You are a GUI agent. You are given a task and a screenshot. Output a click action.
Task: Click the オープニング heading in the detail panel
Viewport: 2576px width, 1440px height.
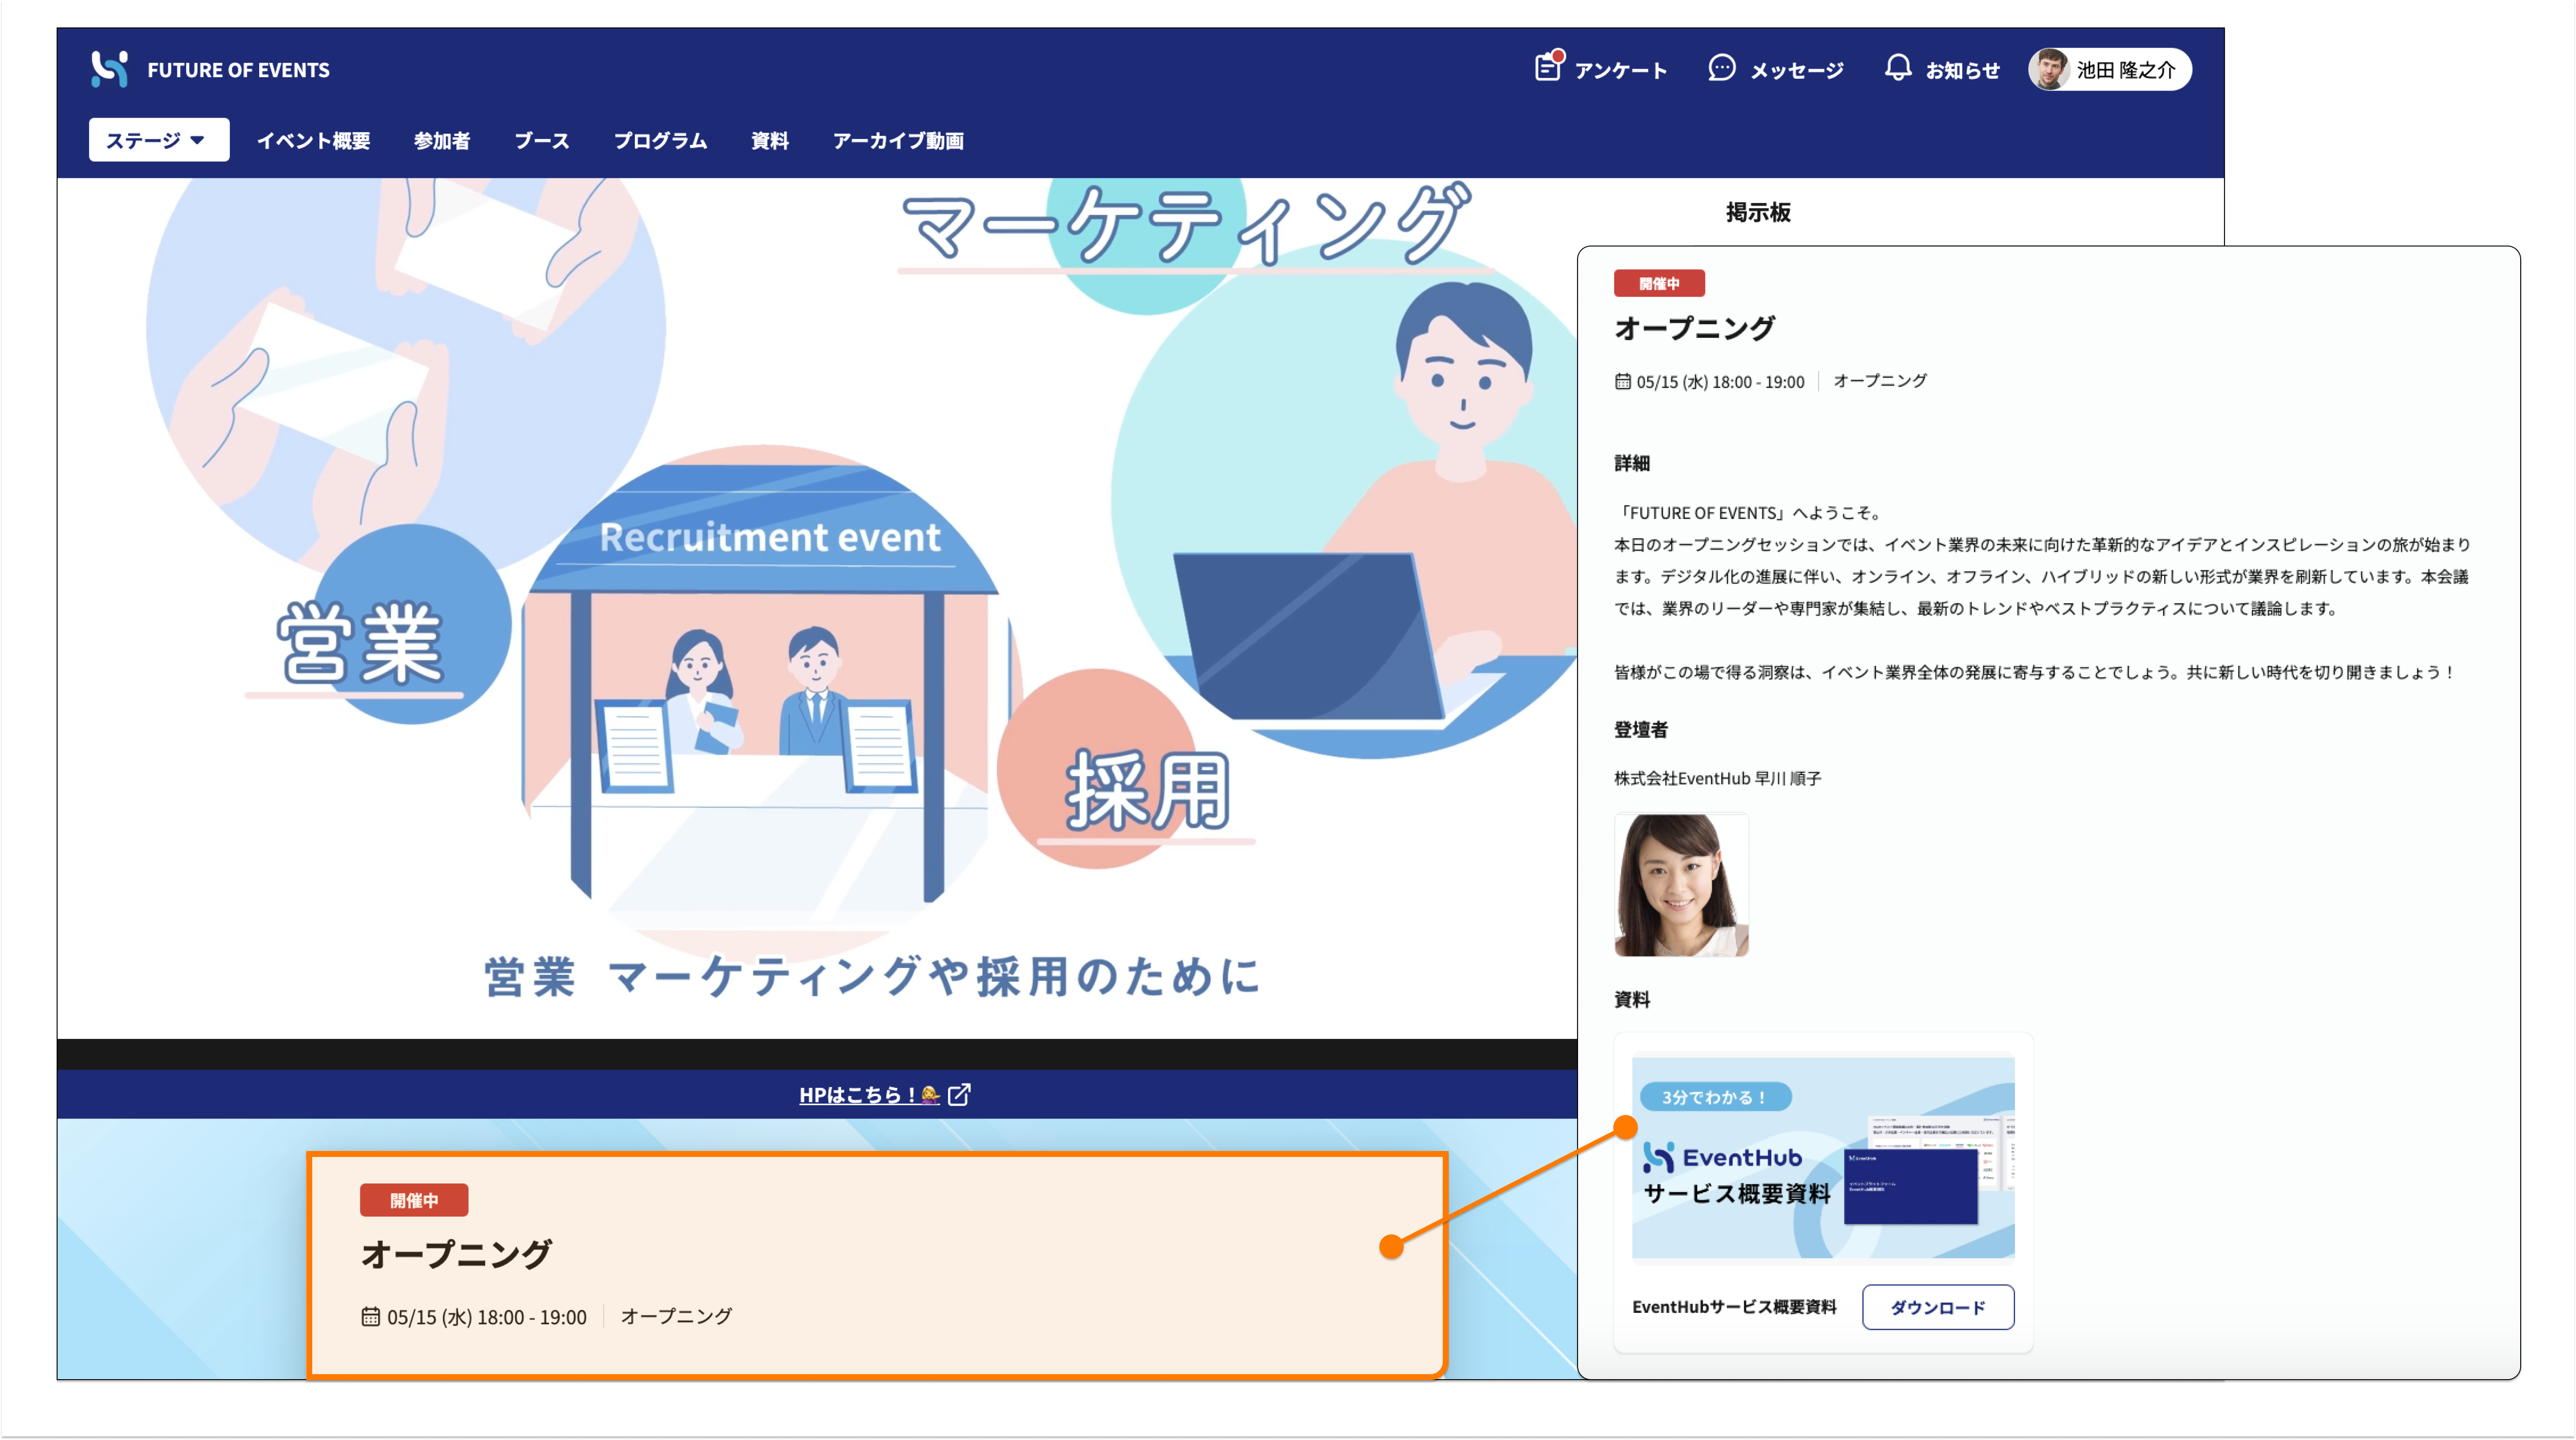tap(1694, 328)
